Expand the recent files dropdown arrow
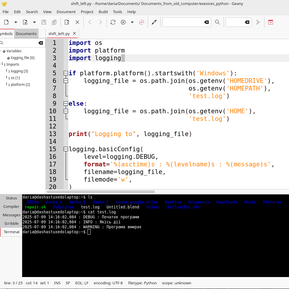The width and height of the screenshot is (289, 289). [34, 22]
